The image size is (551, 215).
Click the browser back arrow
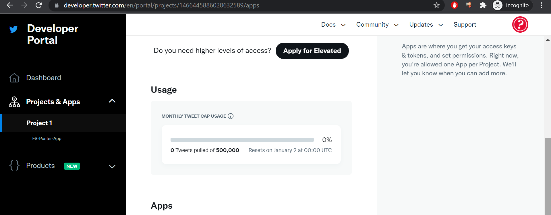point(10,5)
